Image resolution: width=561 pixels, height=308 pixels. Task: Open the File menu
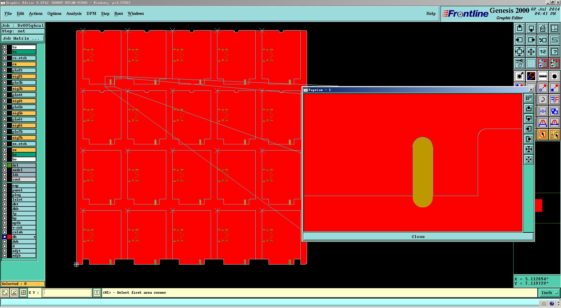[8, 13]
